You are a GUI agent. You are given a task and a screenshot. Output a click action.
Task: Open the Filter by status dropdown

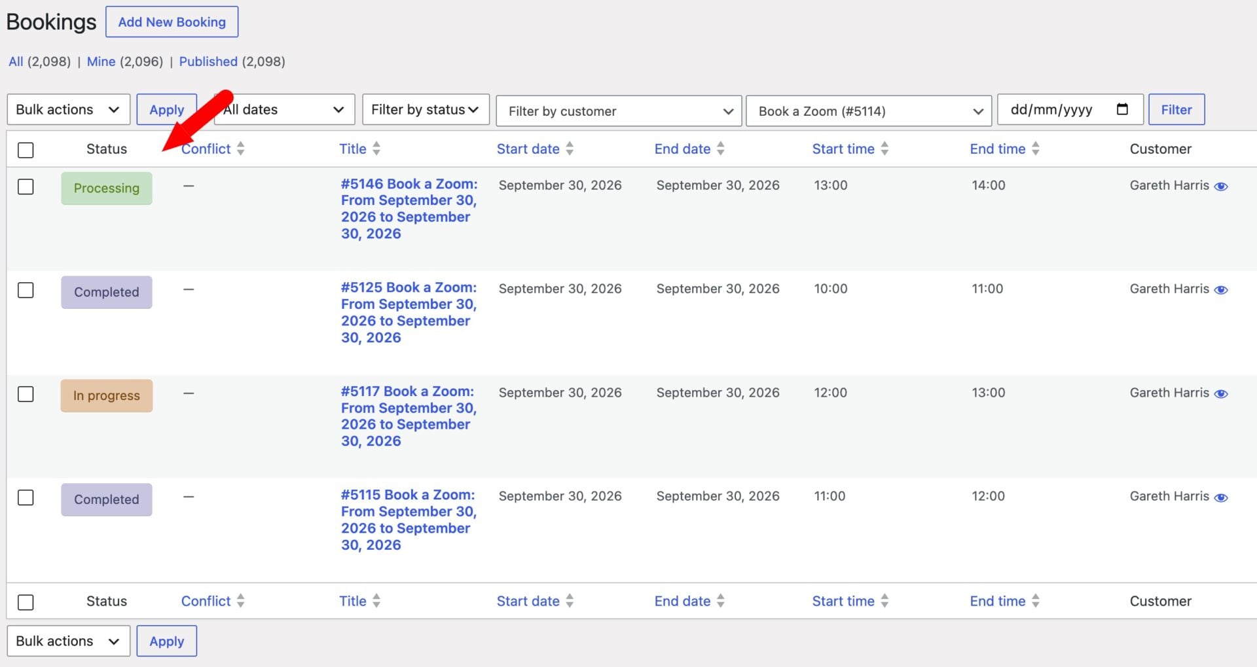click(x=426, y=109)
